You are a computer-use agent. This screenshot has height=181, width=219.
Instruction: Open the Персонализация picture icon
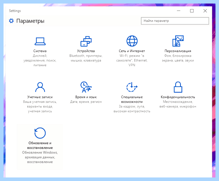click(x=178, y=41)
